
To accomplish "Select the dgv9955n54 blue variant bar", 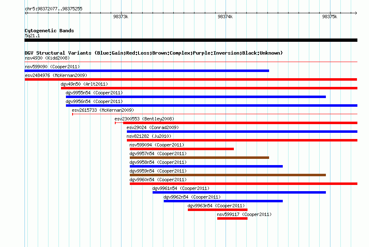I will [x=196, y=97].
